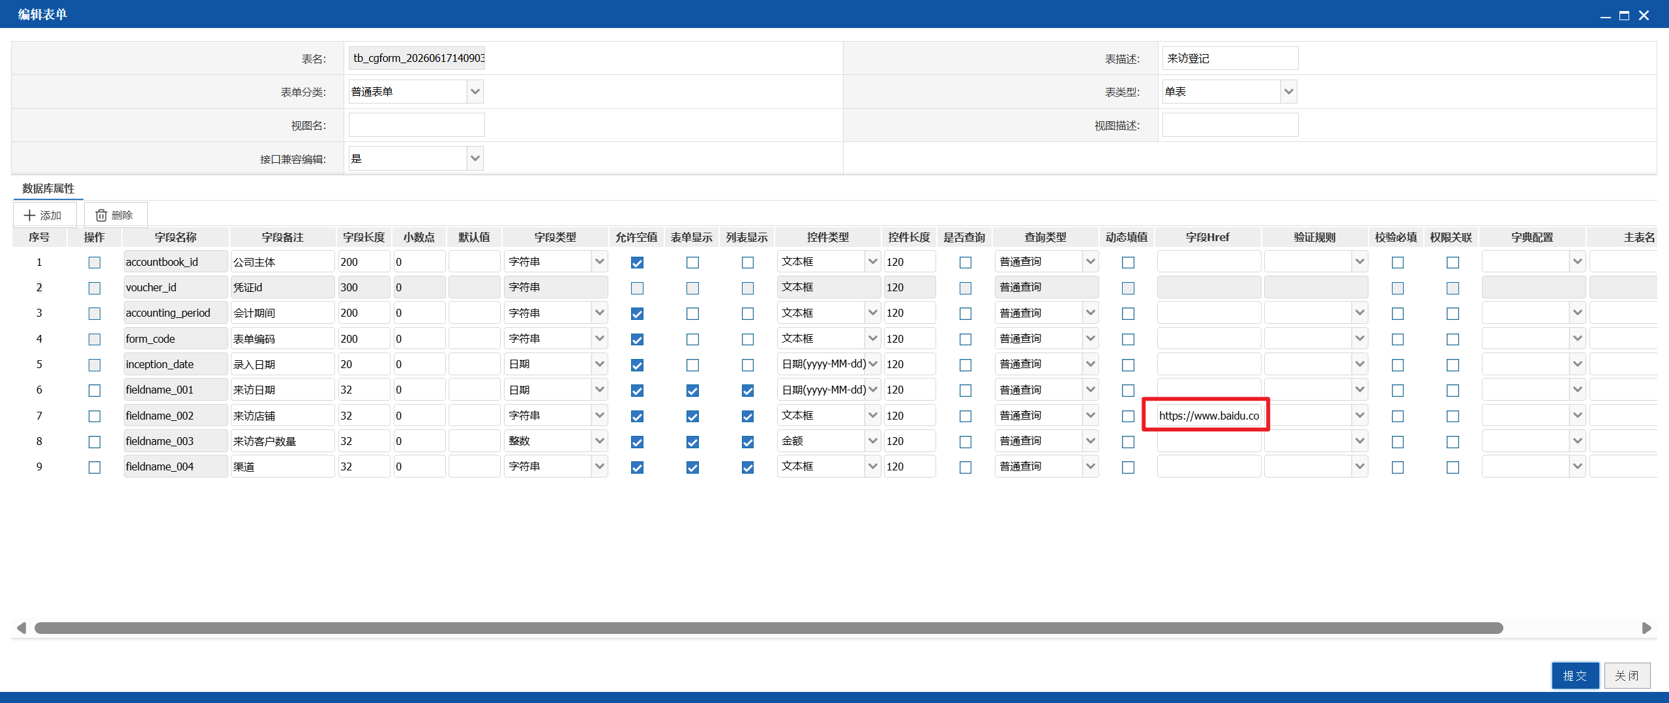Click the 关闭 button
Screen dimensions: 1669x703
pyautogui.click(x=1627, y=676)
